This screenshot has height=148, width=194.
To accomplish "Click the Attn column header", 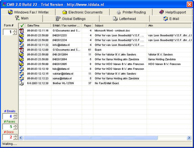I will pyautogui.click(x=169, y=26).
